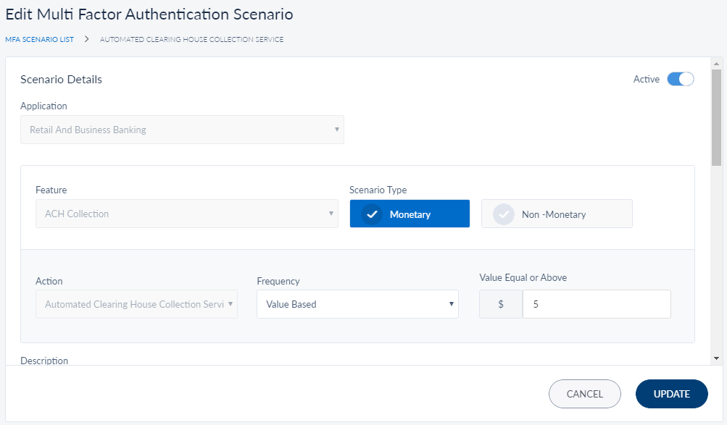Screen dimensions: 727x425
Task: Focus the Value Equal or Above field
Action: tap(597, 305)
